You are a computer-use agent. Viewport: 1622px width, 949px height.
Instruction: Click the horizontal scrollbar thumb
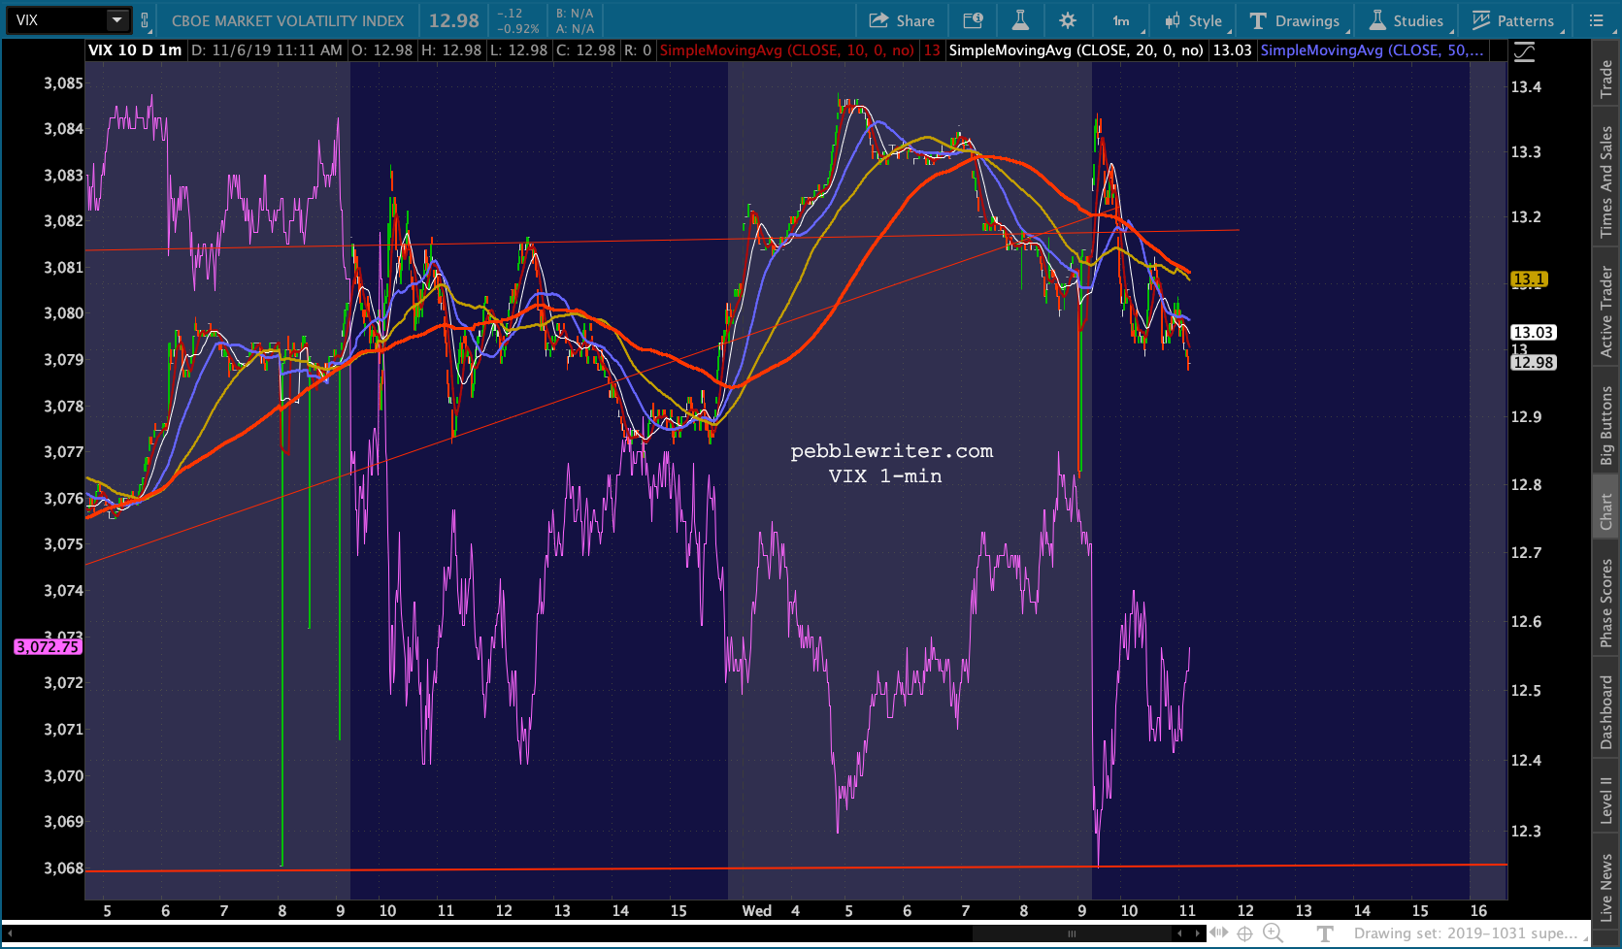[1072, 933]
